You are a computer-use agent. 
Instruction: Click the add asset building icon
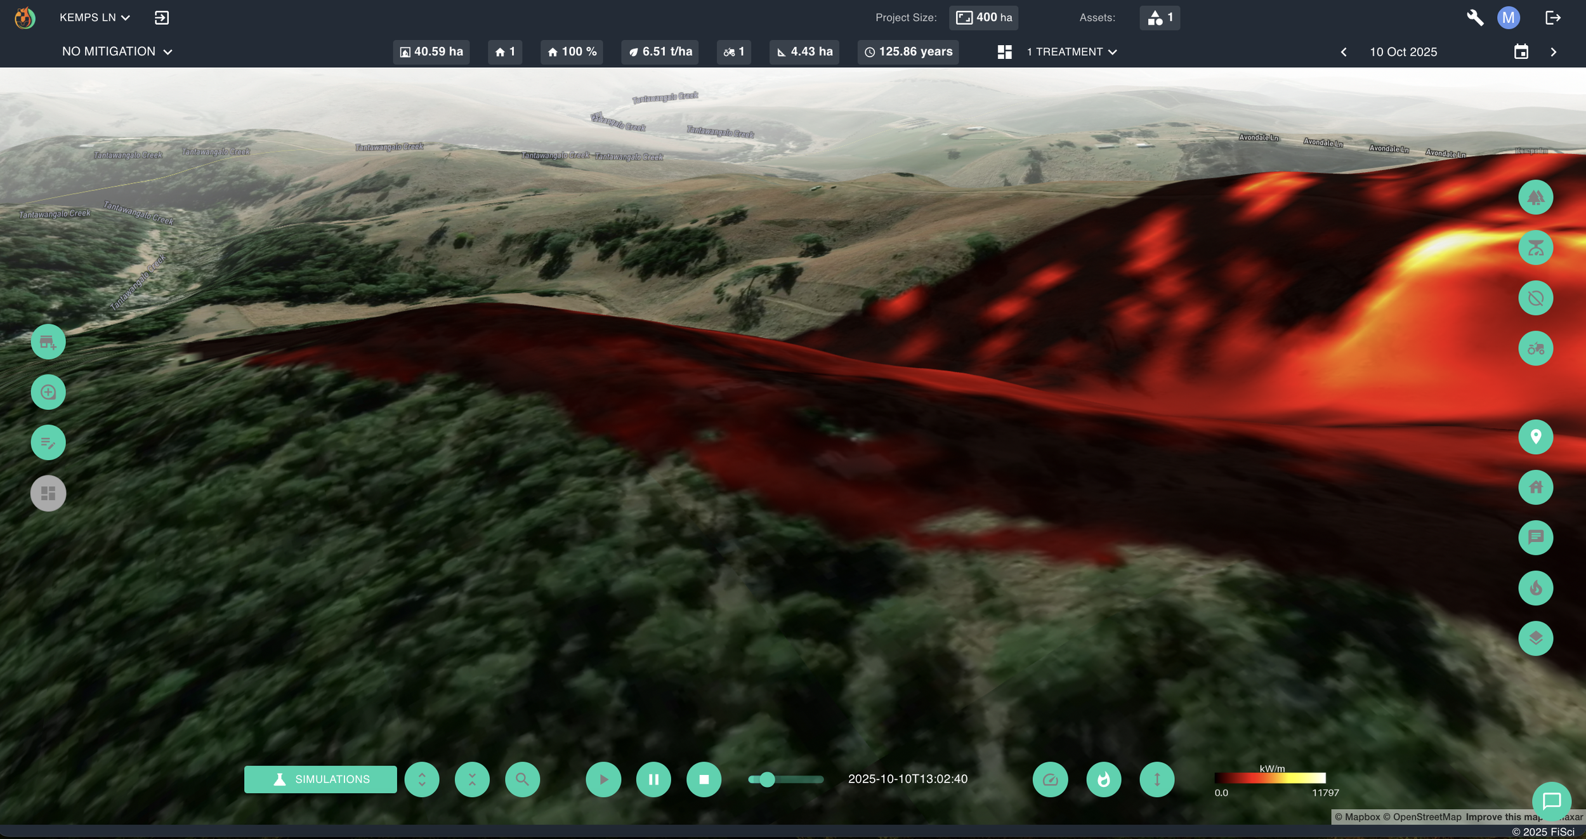coord(48,342)
